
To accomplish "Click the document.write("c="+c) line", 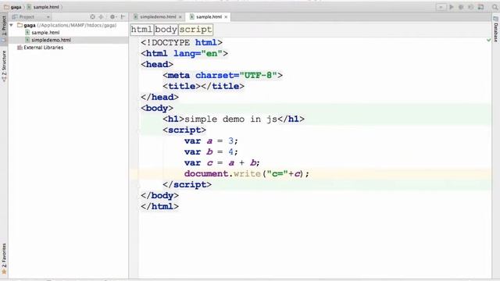I will (x=247, y=174).
